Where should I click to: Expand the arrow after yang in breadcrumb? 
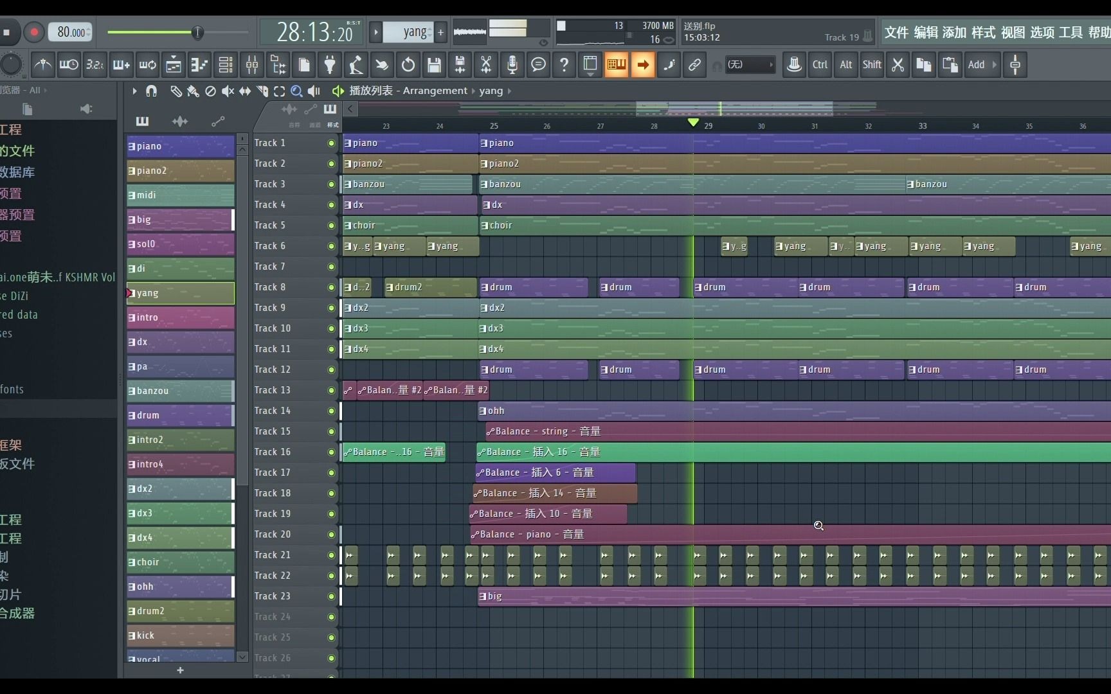tap(510, 91)
